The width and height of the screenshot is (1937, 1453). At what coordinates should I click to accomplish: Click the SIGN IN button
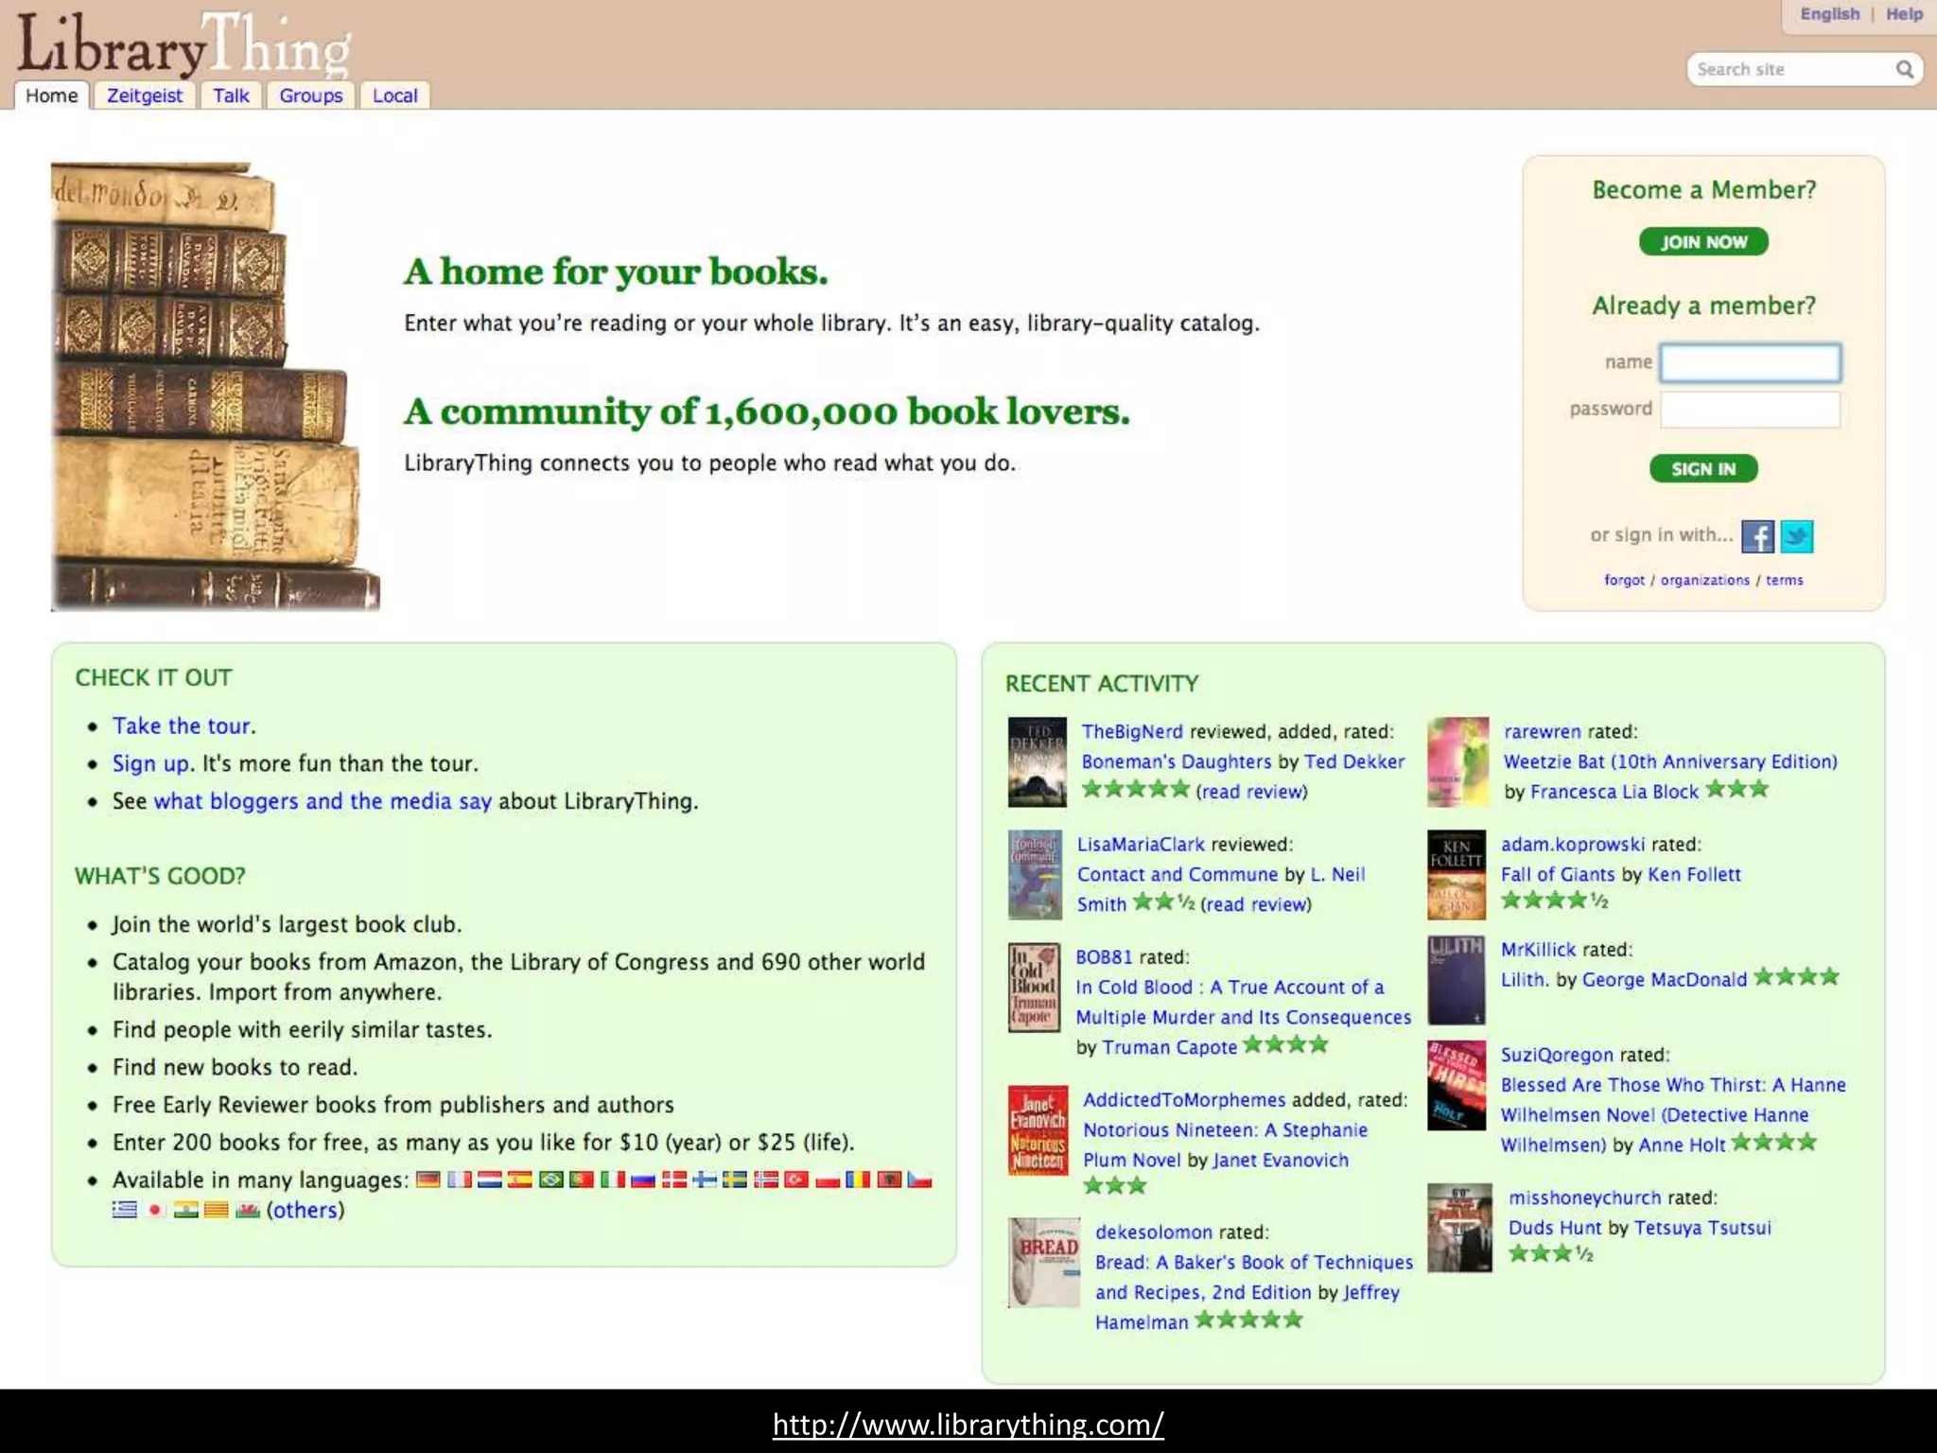point(1703,468)
